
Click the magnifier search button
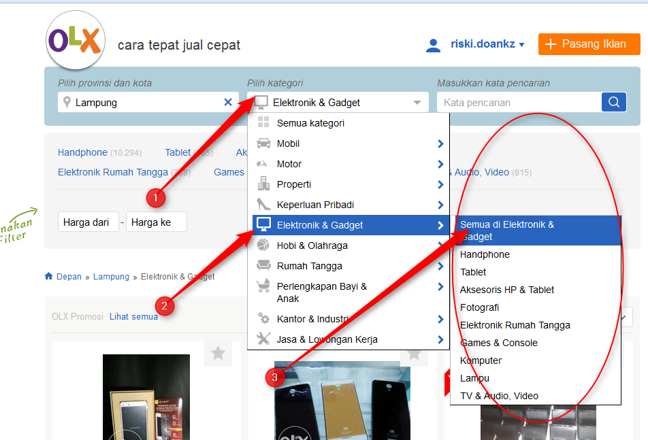(614, 102)
